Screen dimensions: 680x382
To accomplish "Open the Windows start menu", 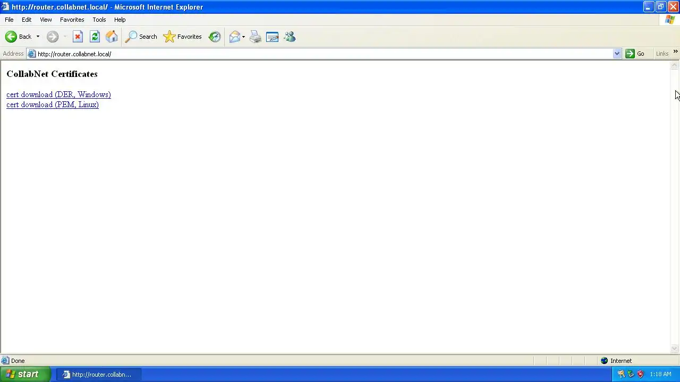I will (25, 374).
